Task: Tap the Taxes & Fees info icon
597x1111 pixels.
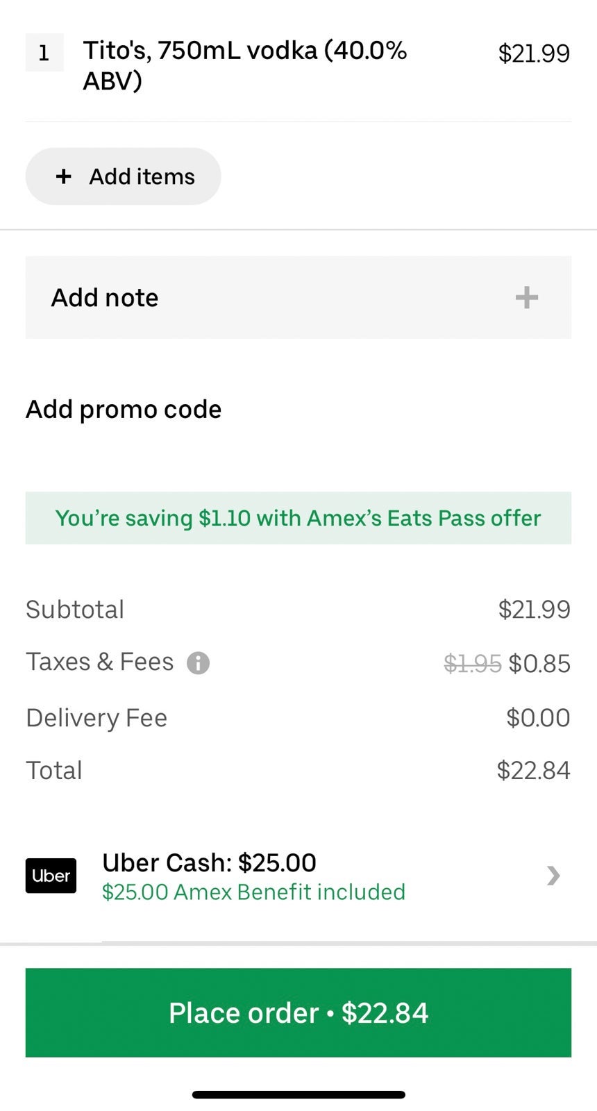Action: 198,663
